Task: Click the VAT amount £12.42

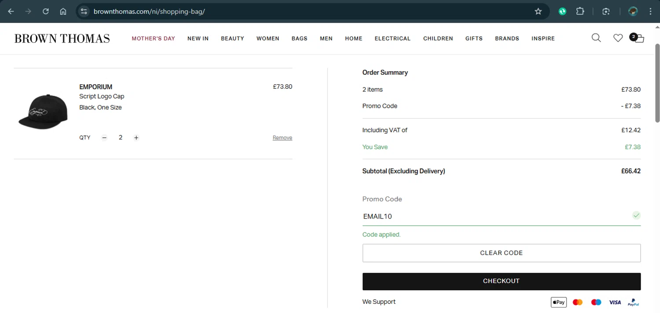Action: [631, 130]
